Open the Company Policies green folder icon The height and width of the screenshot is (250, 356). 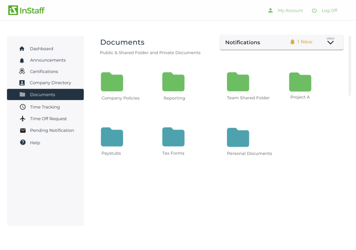[112, 82]
